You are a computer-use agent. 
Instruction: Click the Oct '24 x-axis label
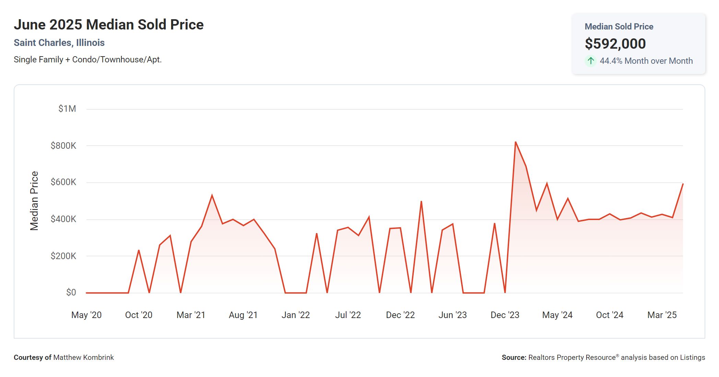[609, 315]
